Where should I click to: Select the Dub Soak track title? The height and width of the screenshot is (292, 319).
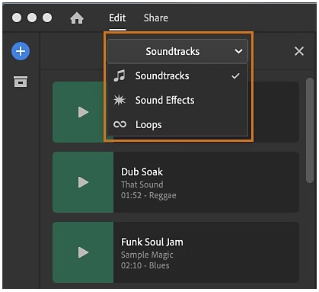click(x=142, y=172)
